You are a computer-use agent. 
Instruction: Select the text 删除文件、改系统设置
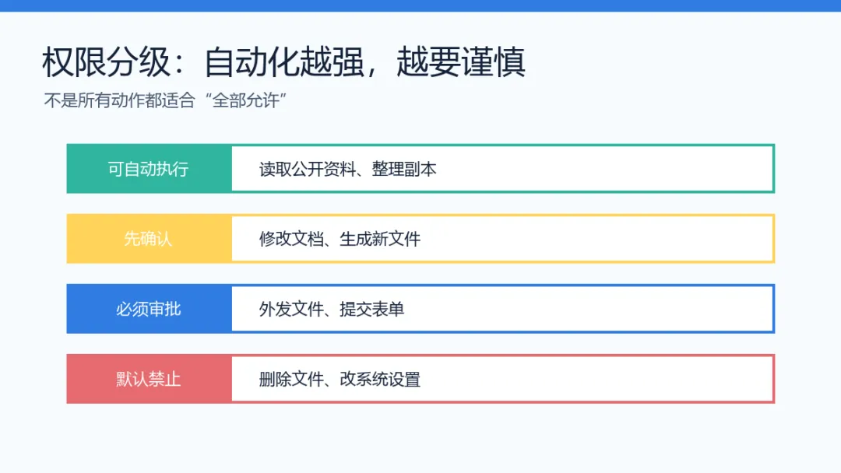[340, 380]
